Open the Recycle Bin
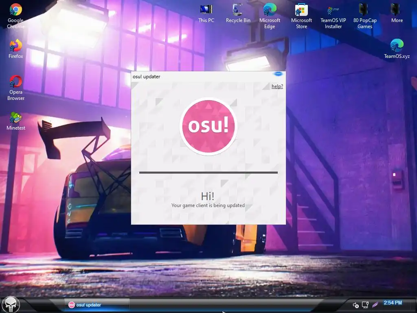This screenshot has height=313, width=417. pyautogui.click(x=238, y=13)
